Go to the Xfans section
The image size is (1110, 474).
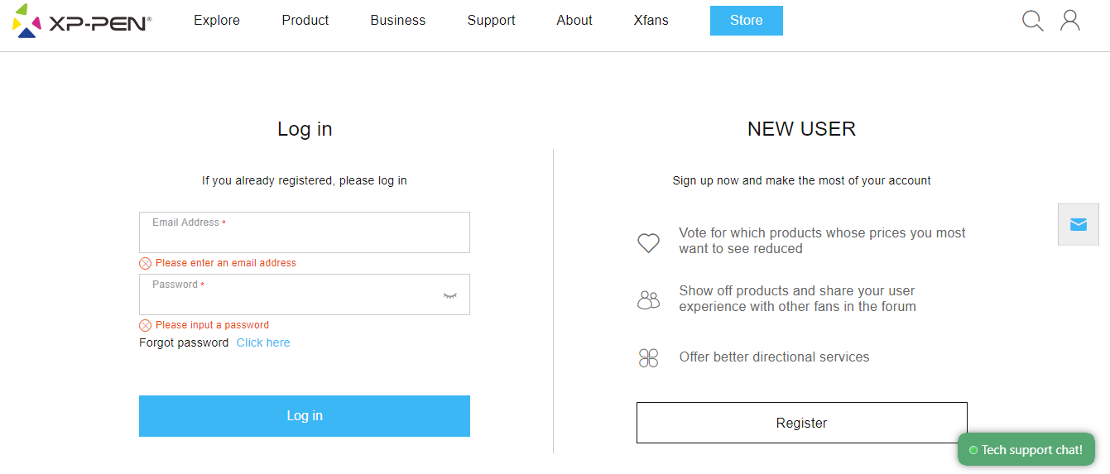651,21
